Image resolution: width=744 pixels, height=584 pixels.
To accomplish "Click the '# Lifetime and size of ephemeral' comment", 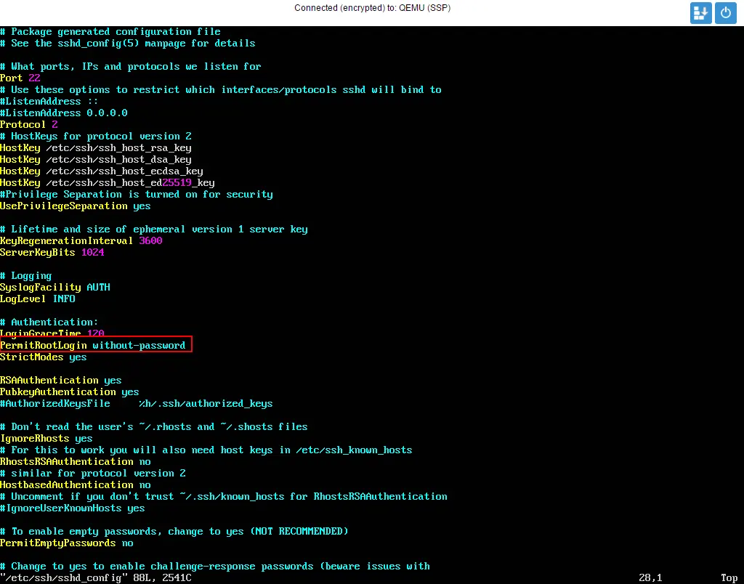I will (154, 229).
